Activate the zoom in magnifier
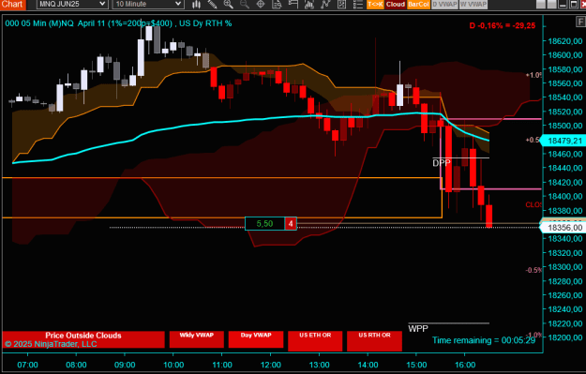This screenshot has height=374, width=586. coord(229,5)
